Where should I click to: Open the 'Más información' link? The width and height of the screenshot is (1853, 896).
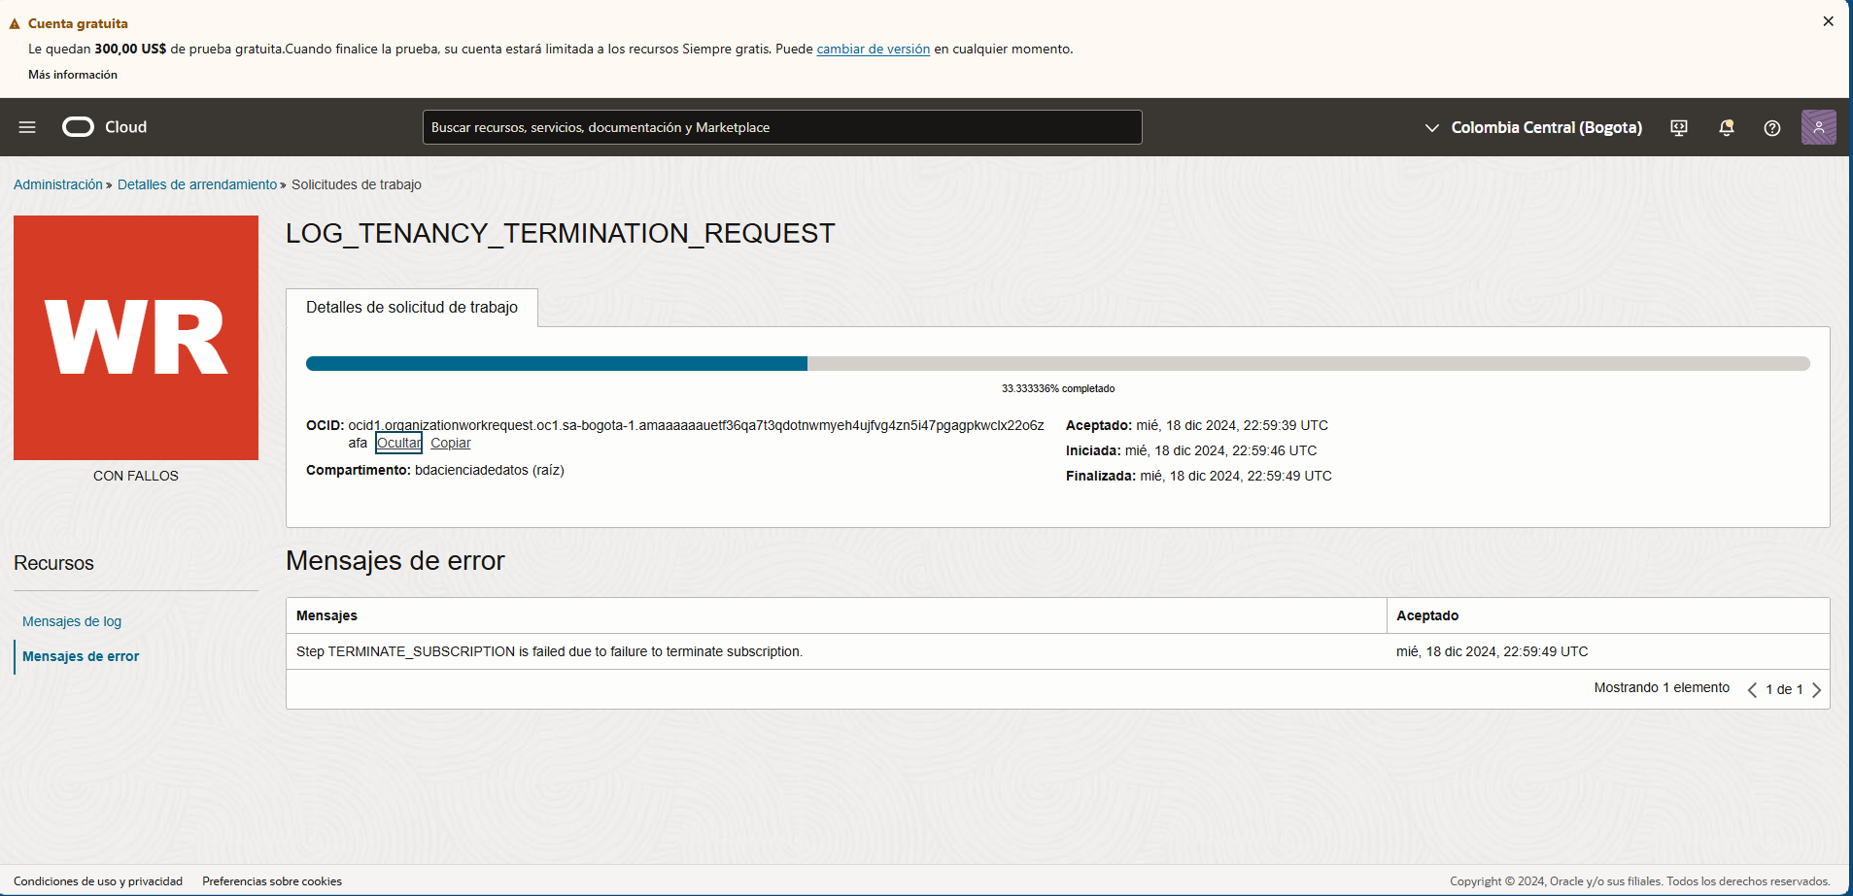pos(73,75)
